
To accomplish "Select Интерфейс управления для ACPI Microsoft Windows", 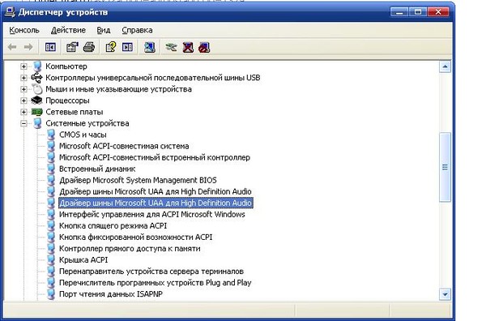I will coord(152,214).
